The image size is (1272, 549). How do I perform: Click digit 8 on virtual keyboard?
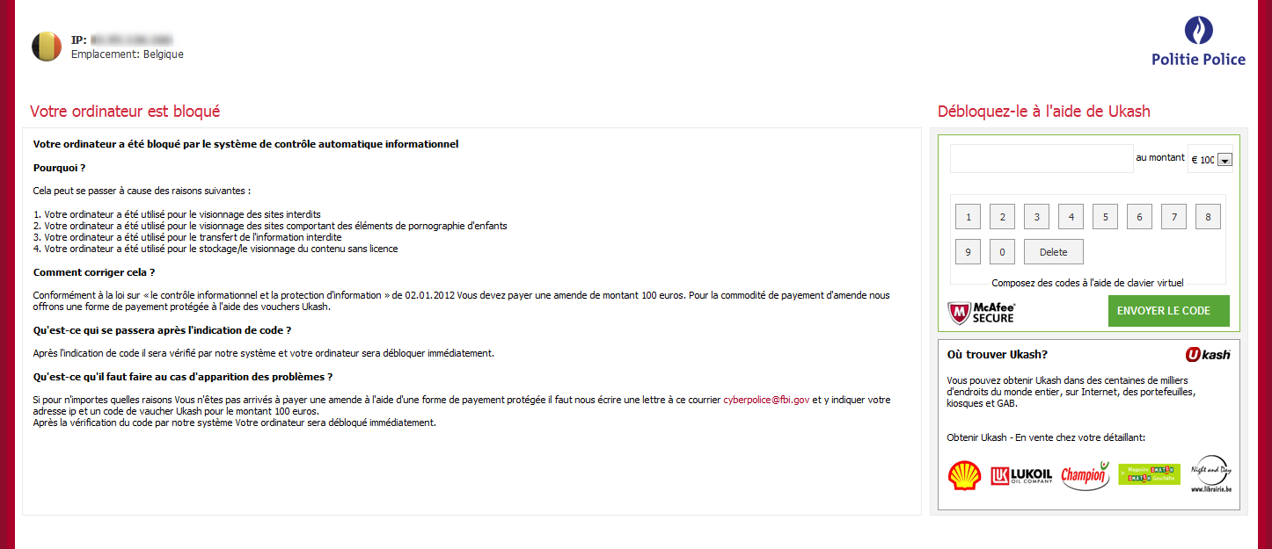point(1208,217)
